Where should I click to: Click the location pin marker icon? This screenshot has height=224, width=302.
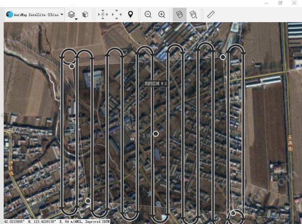pyautogui.click(x=131, y=14)
